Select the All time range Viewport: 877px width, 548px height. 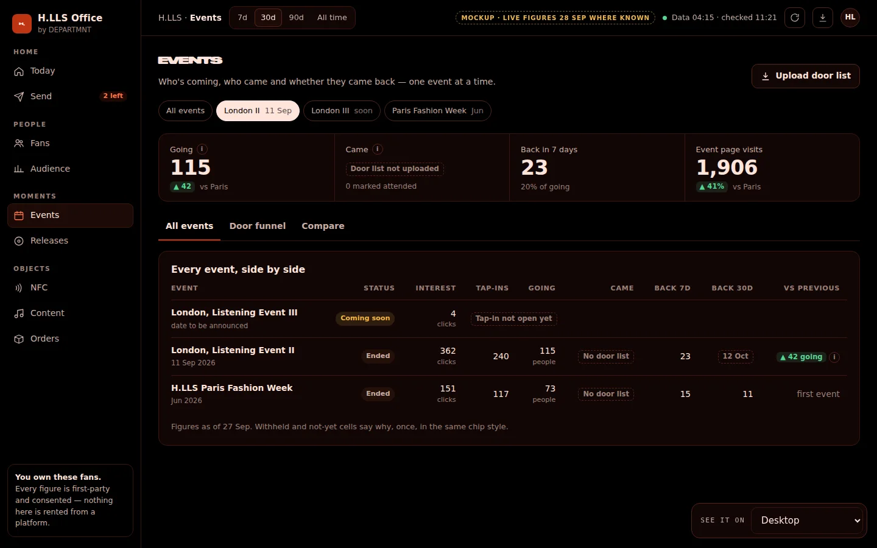tap(332, 18)
